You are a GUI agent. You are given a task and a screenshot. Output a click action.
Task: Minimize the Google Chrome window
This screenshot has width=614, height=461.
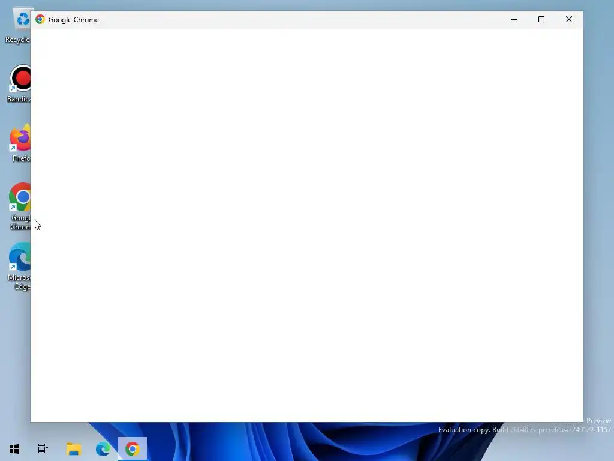(x=514, y=20)
